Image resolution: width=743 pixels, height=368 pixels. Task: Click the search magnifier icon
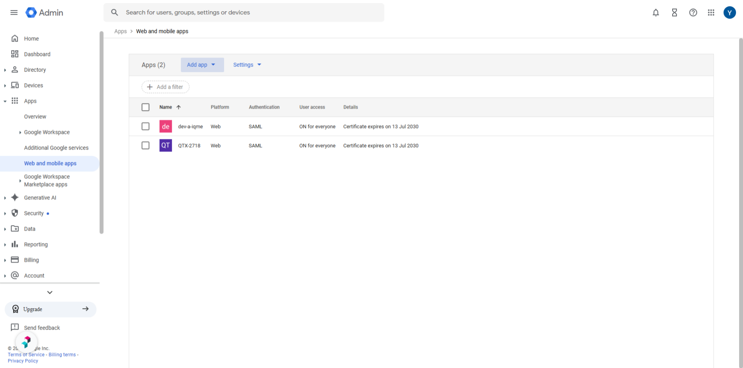point(115,12)
